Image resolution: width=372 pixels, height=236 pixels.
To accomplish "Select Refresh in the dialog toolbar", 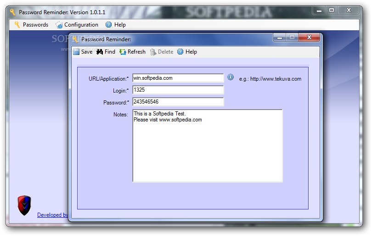I will pos(133,52).
